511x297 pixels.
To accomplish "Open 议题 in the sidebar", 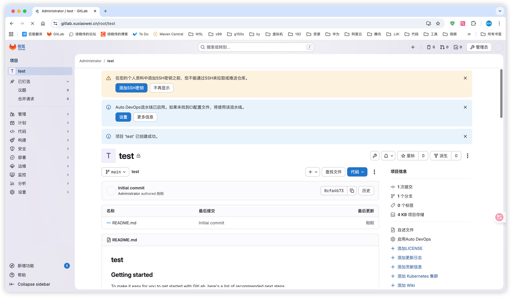I will pyautogui.click(x=22, y=90).
